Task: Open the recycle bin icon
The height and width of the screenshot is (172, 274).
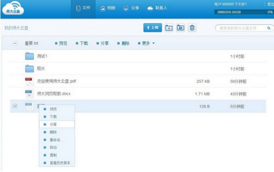Action: point(192,28)
